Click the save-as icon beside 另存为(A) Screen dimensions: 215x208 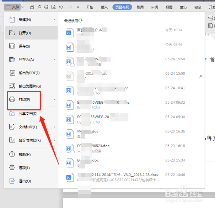tap(12, 59)
